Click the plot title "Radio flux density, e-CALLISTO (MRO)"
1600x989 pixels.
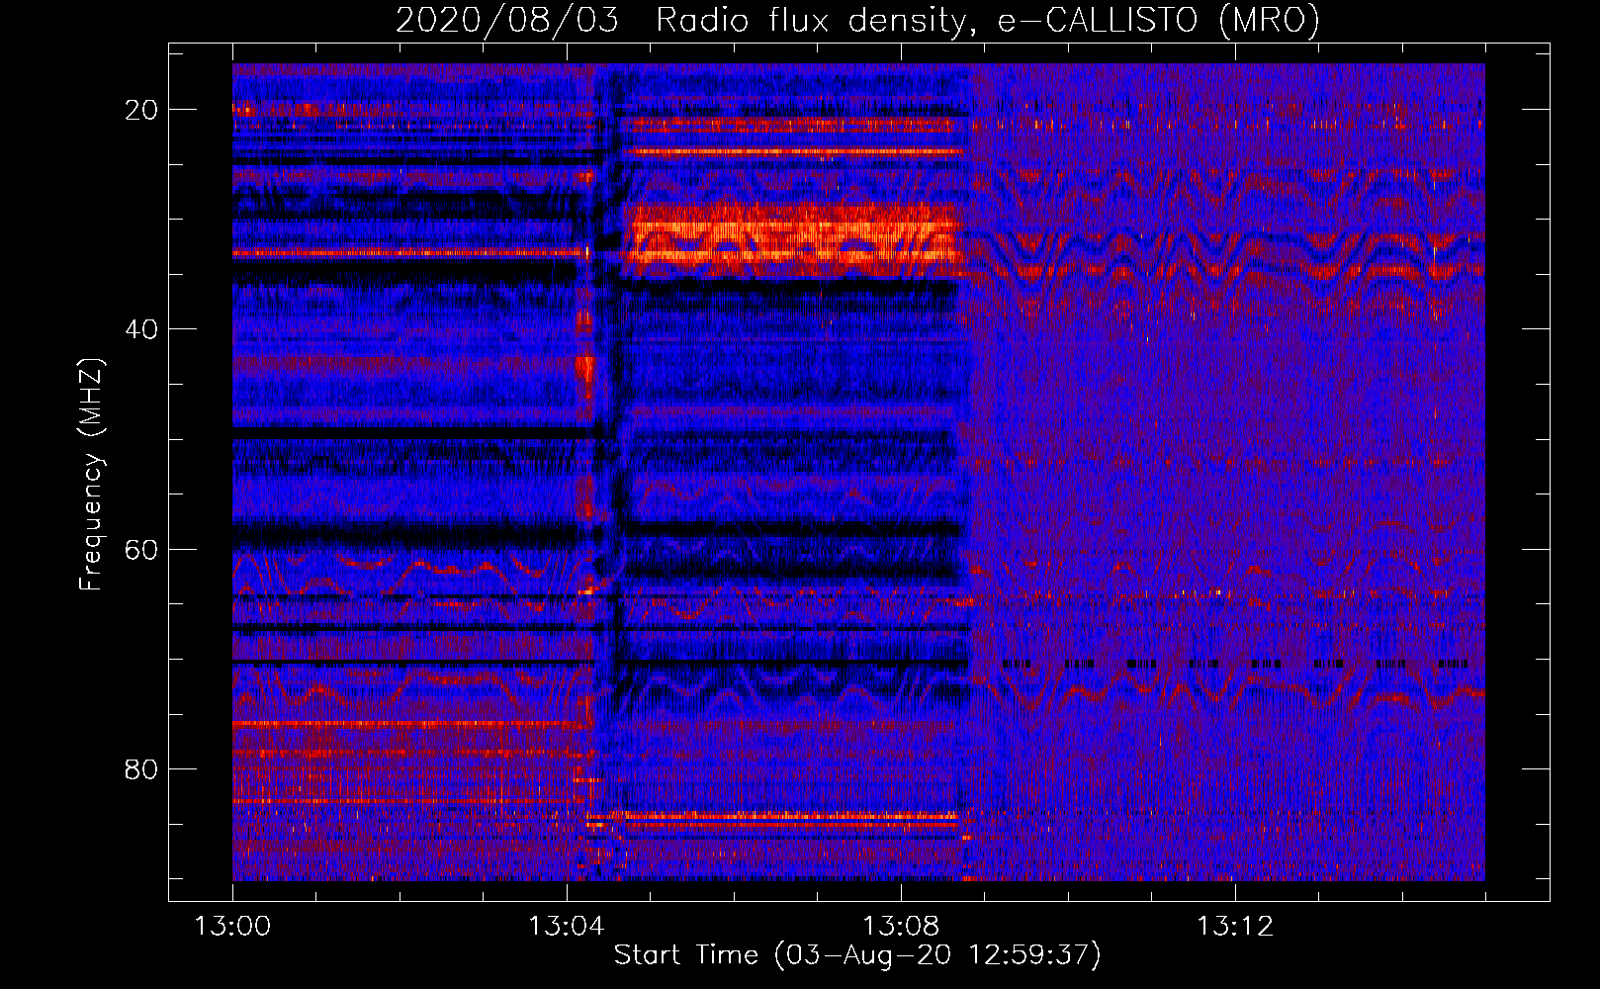(988, 20)
